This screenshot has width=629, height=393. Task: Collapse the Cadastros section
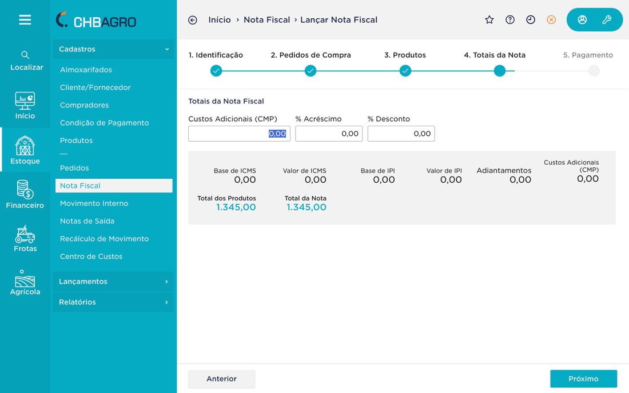(x=113, y=49)
